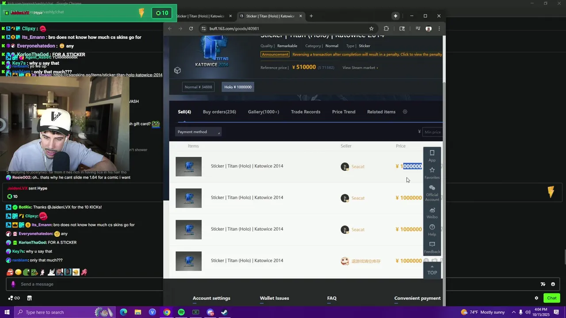Open the Trade Records tab

tap(306, 112)
